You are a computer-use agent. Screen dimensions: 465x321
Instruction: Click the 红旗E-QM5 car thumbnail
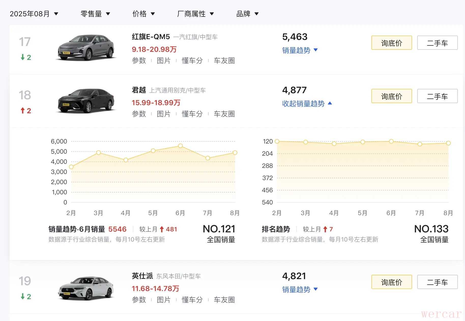[x=86, y=48]
